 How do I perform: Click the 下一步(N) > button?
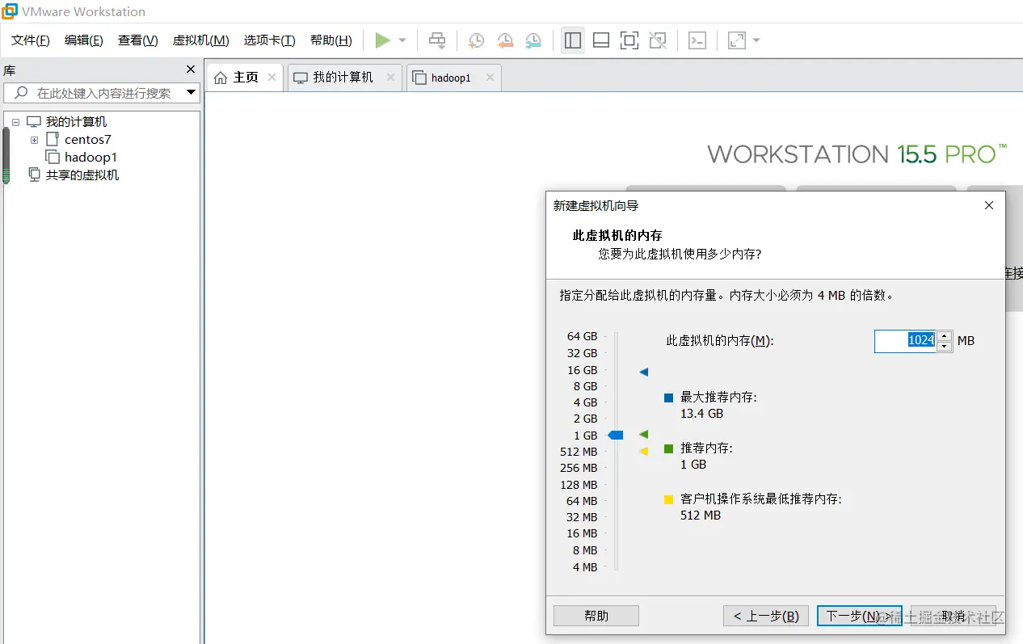(860, 616)
